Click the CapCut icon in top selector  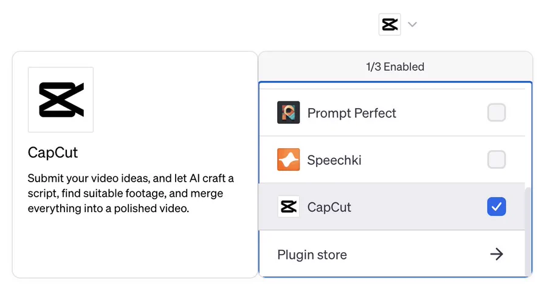click(x=390, y=24)
